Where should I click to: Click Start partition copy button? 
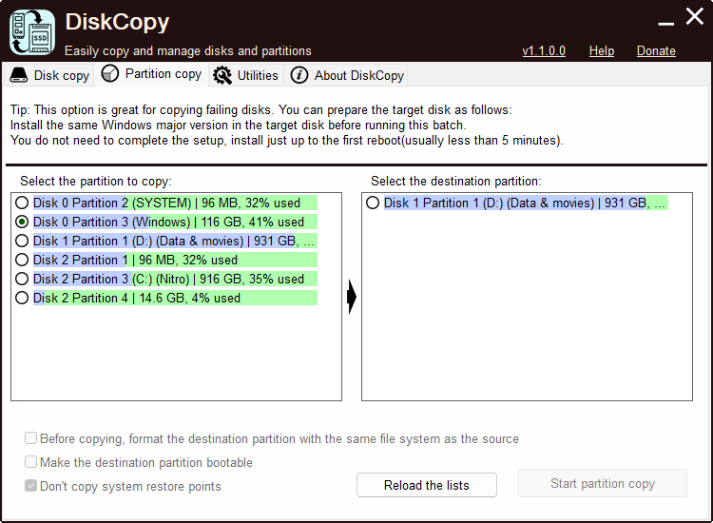(x=603, y=483)
